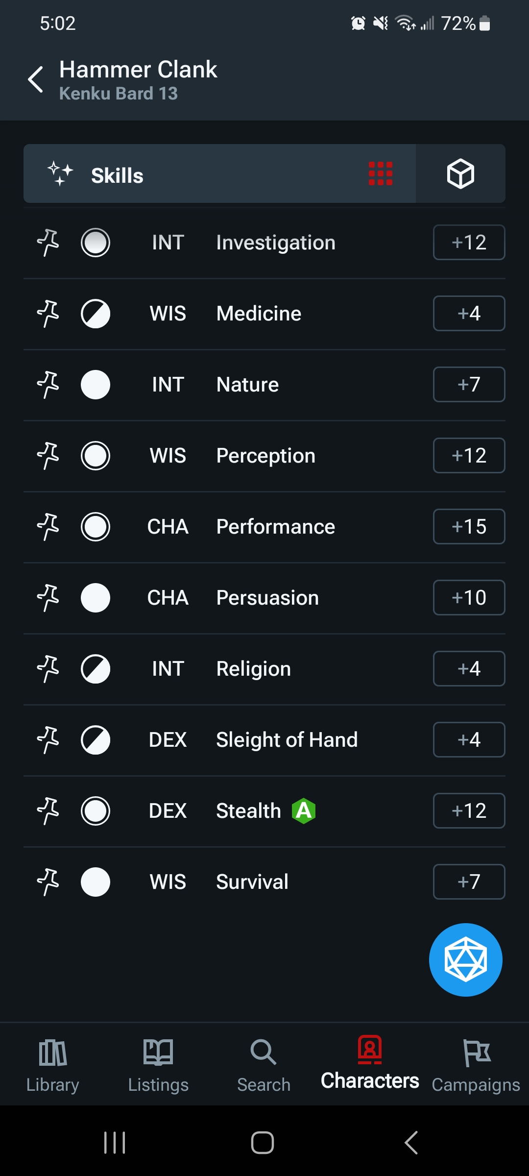The image size is (529, 1176).
Task: Tap the 3D cube icon in Skills header
Action: pyautogui.click(x=460, y=173)
